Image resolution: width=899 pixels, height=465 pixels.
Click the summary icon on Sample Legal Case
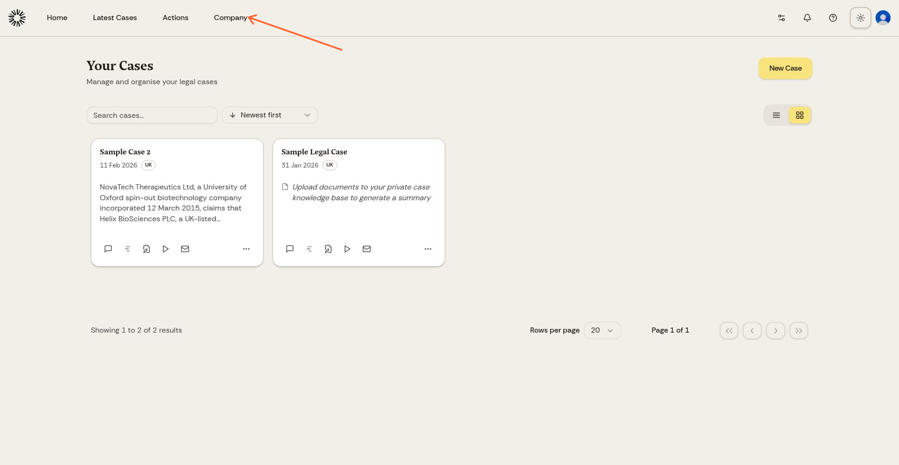pyautogui.click(x=309, y=249)
